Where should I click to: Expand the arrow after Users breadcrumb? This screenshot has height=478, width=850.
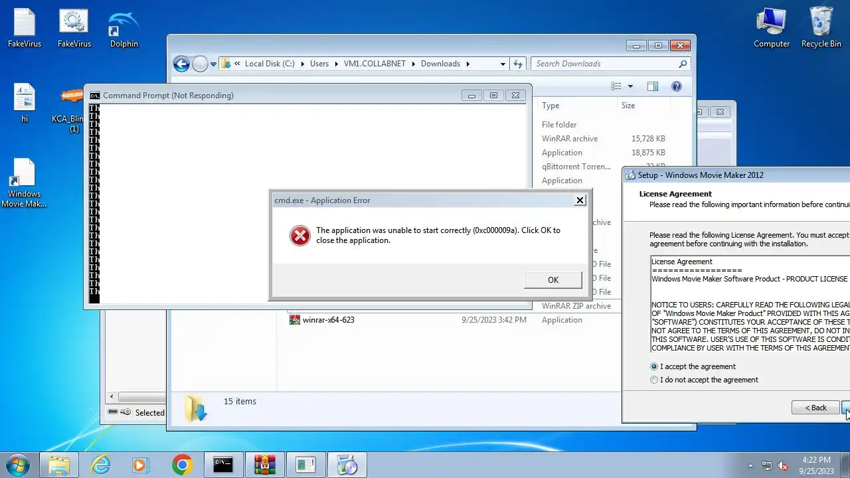coord(336,64)
